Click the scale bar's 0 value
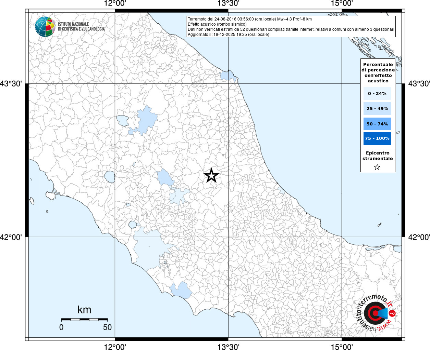Screen dimensions: 430x350 pyautogui.click(x=61, y=327)
